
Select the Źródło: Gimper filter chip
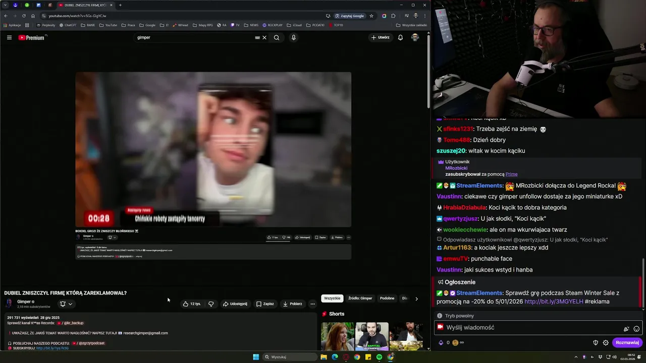pyautogui.click(x=360, y=298)
